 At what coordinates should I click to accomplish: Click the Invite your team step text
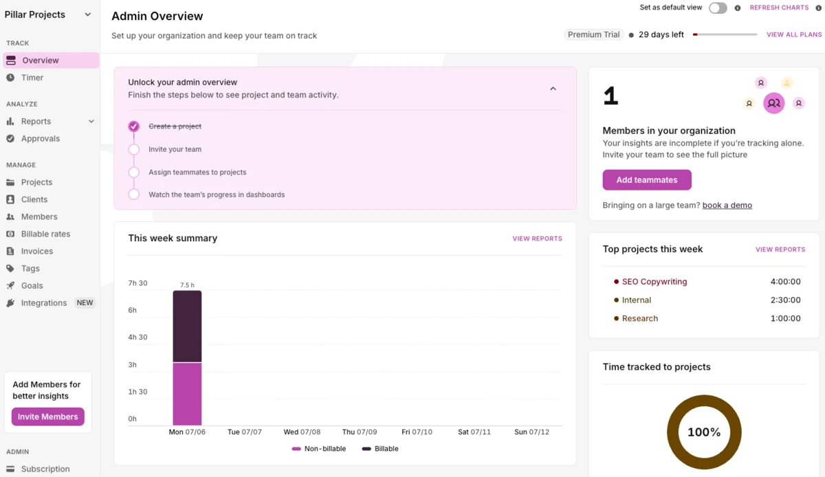175,149
